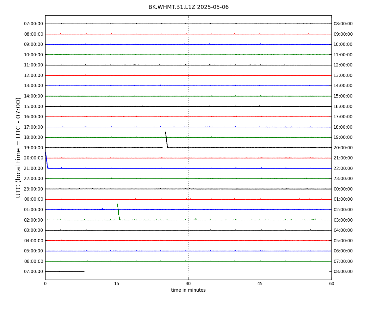The image size is (377, 311).
Task: Click left-axis row label 01:00:00
Action: point(34,210)
